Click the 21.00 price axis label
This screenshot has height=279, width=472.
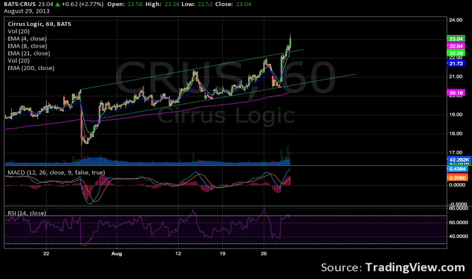(x=455, y=77)
